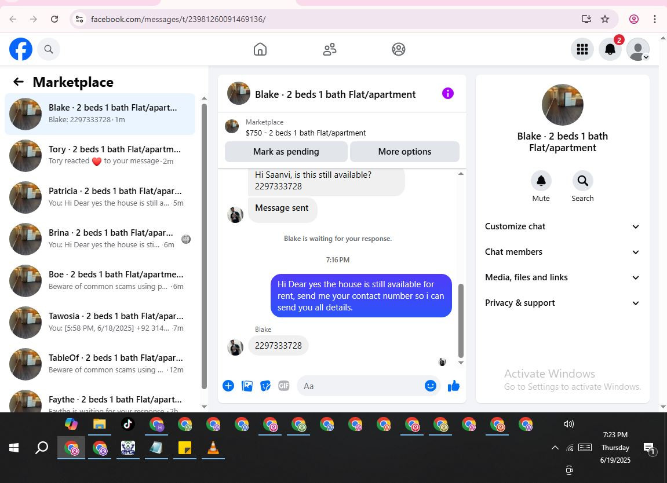
Task: Click the Mark as pending button
Action: [x=286, y=152]
